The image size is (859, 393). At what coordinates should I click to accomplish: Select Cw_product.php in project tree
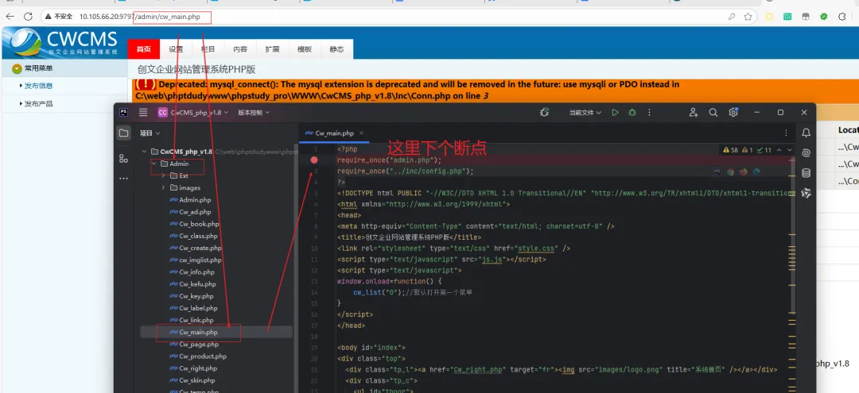[x=198, y=356]
